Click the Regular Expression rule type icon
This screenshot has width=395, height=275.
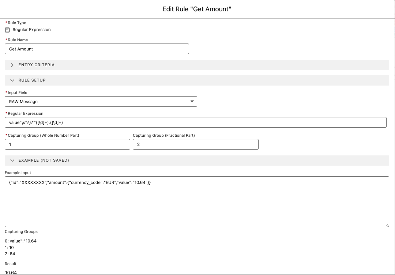click(x=7, y=30)
